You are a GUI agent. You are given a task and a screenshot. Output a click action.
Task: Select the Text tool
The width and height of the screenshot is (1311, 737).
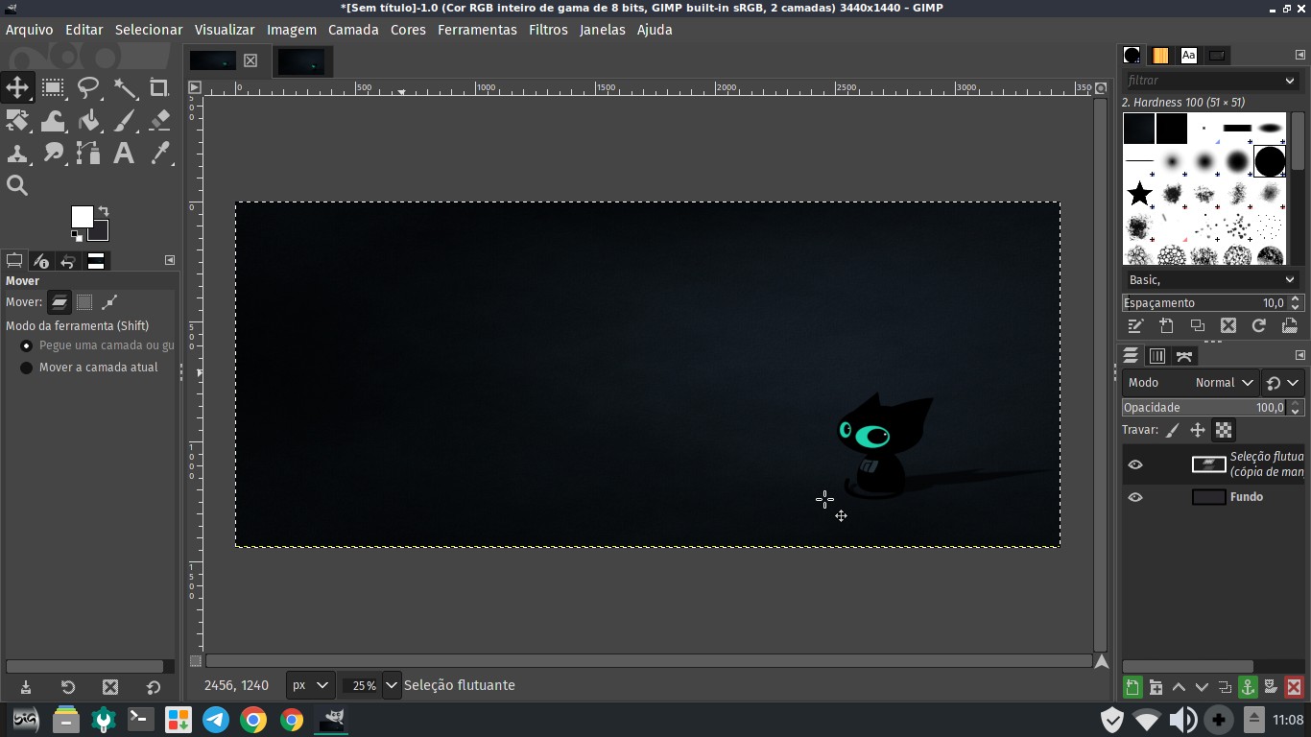124,153
